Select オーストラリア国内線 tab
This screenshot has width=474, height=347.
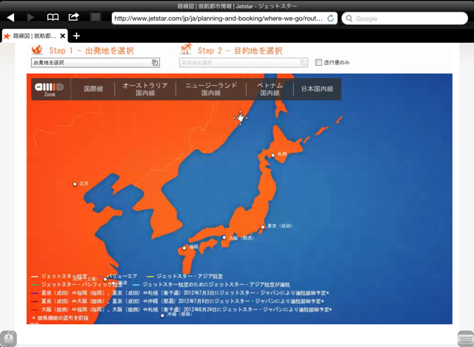coord(145,89)
